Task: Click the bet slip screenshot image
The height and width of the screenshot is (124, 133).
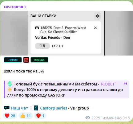Action: 66,33
